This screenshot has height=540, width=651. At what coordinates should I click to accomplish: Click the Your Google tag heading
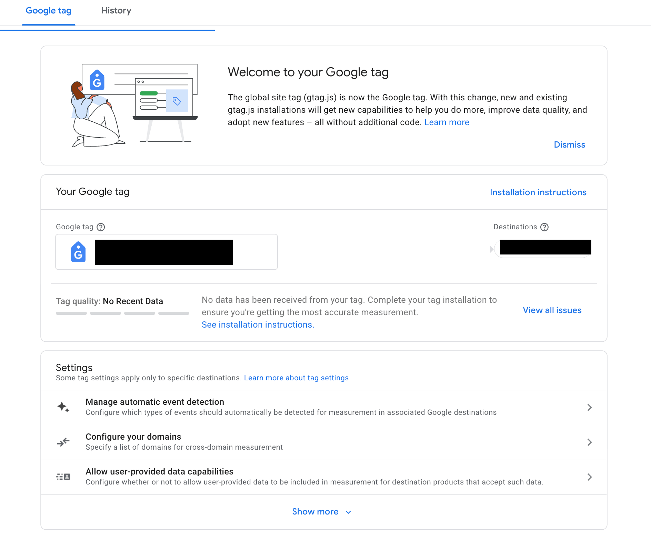93,192
